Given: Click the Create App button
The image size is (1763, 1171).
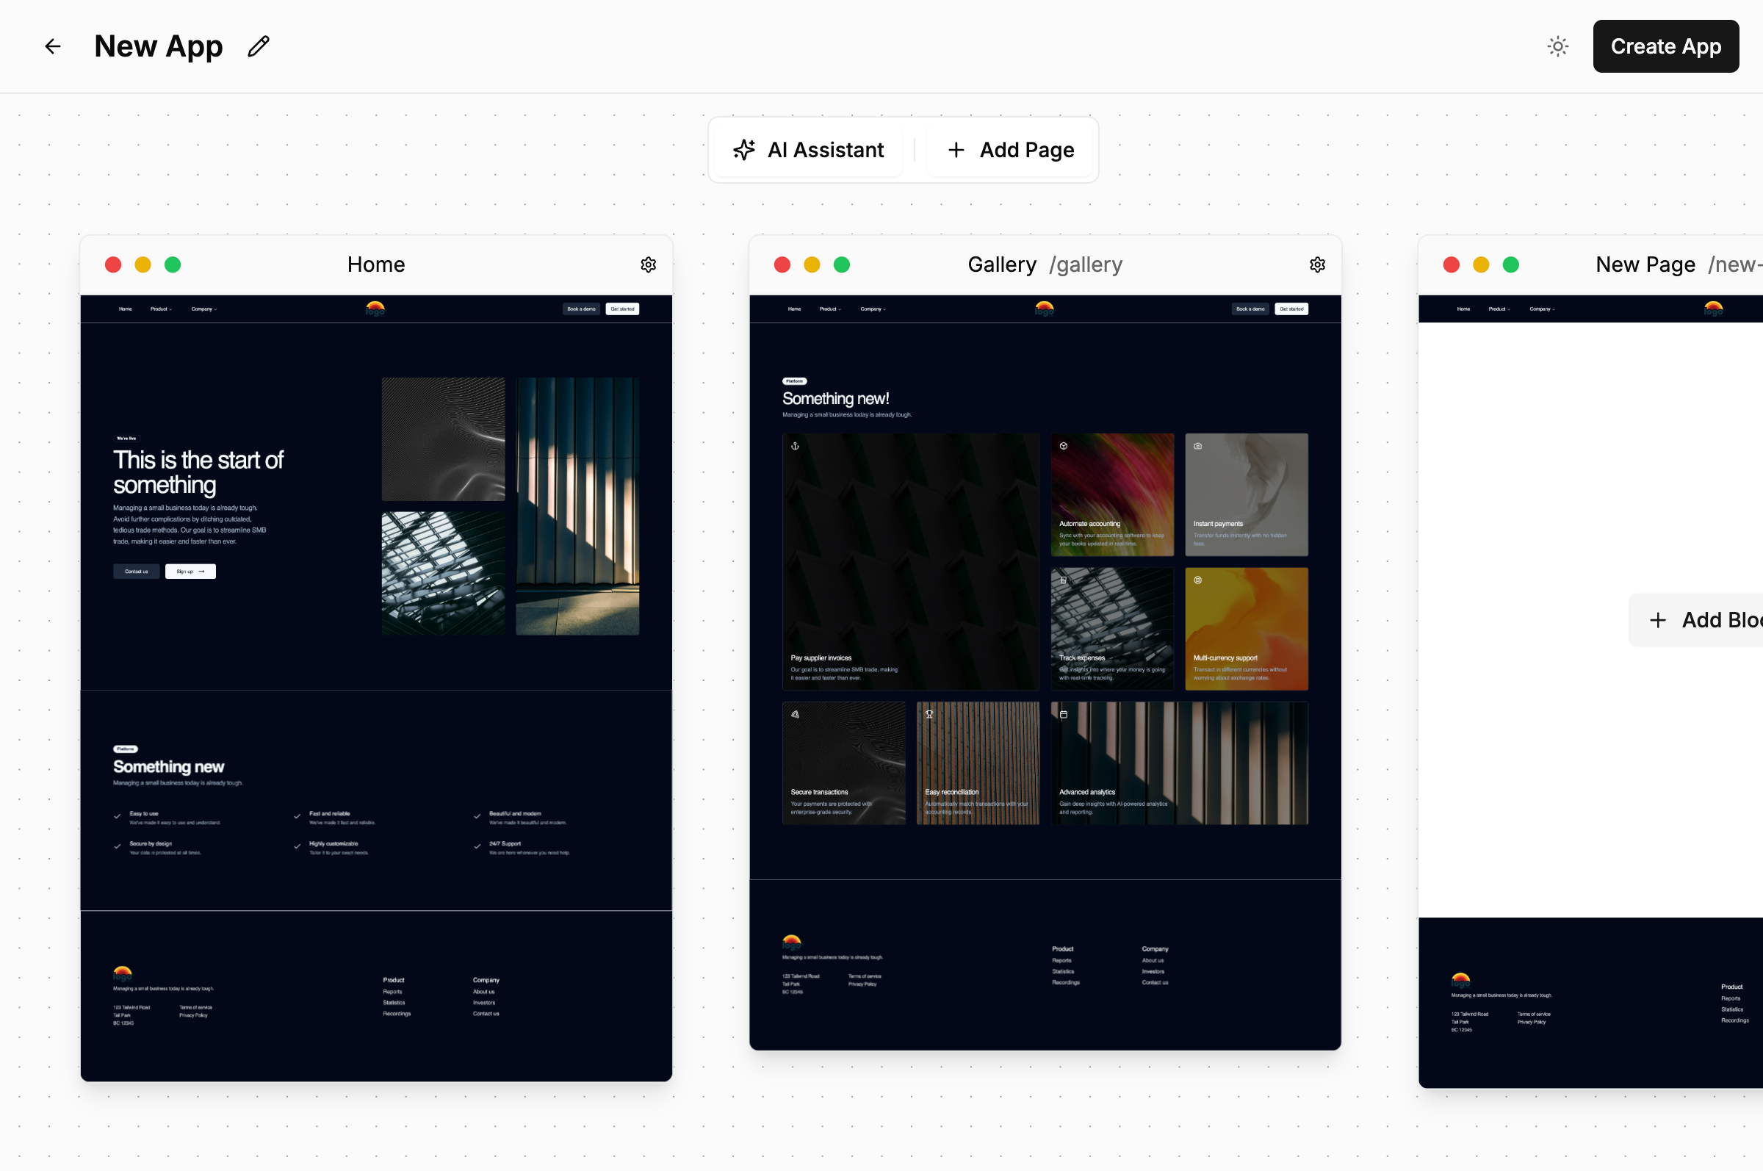Looking at the screenshot, I should click(1665, 46).
